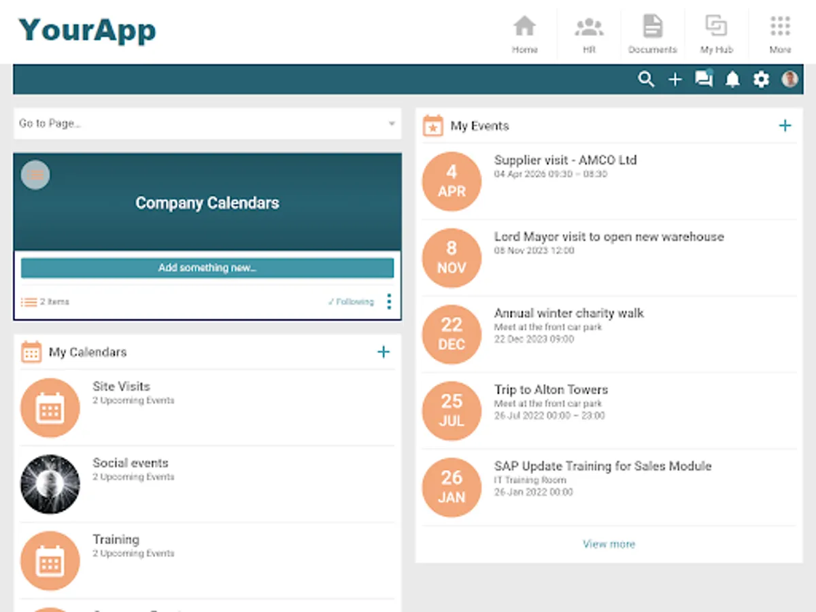Click the 22 DEC date badge
The image size is (816, 612).
[452, 335]
